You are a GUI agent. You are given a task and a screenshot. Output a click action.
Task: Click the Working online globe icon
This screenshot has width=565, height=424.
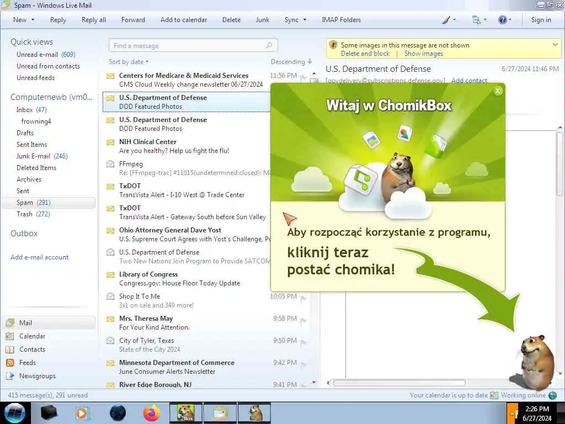coord(553,395)
